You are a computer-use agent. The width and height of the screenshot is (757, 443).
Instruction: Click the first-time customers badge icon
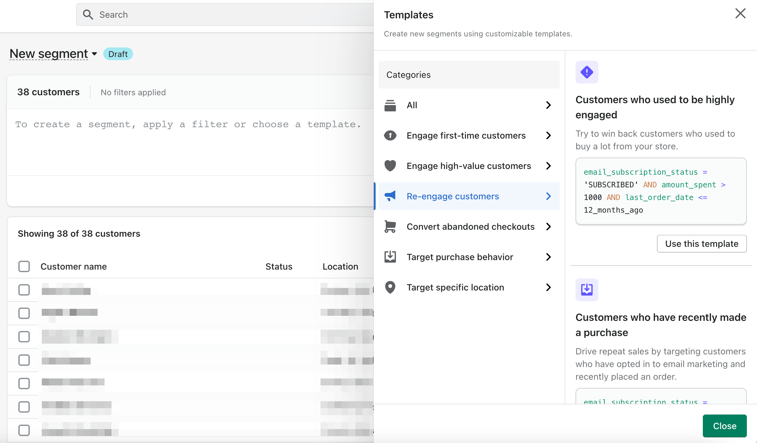tap(390, 136)
